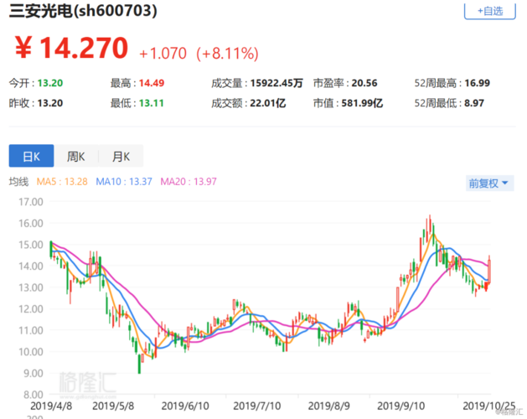
Task: Click the lowest green candlestick near 9.00
Action: (139, 364)
